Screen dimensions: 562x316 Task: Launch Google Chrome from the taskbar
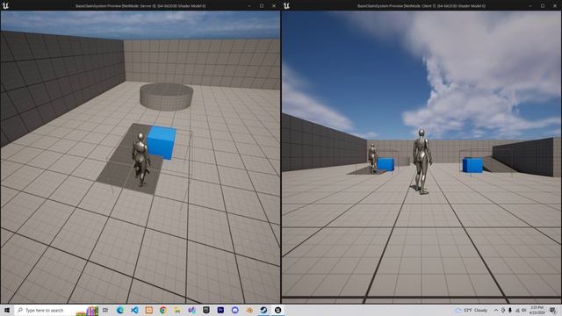(163, 310)
